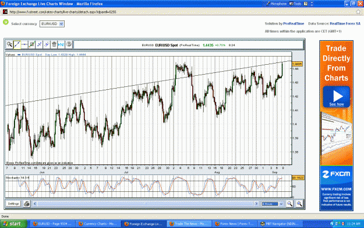This screenshot has width=364, height=228.
Task: Select the crossed lines drawing tool
Action: (47, 44)
